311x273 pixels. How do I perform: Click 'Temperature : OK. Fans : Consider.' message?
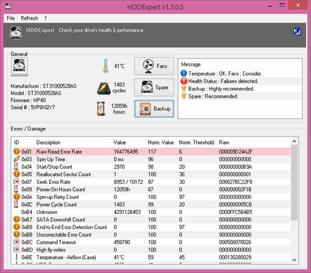(x=225, y=74)
